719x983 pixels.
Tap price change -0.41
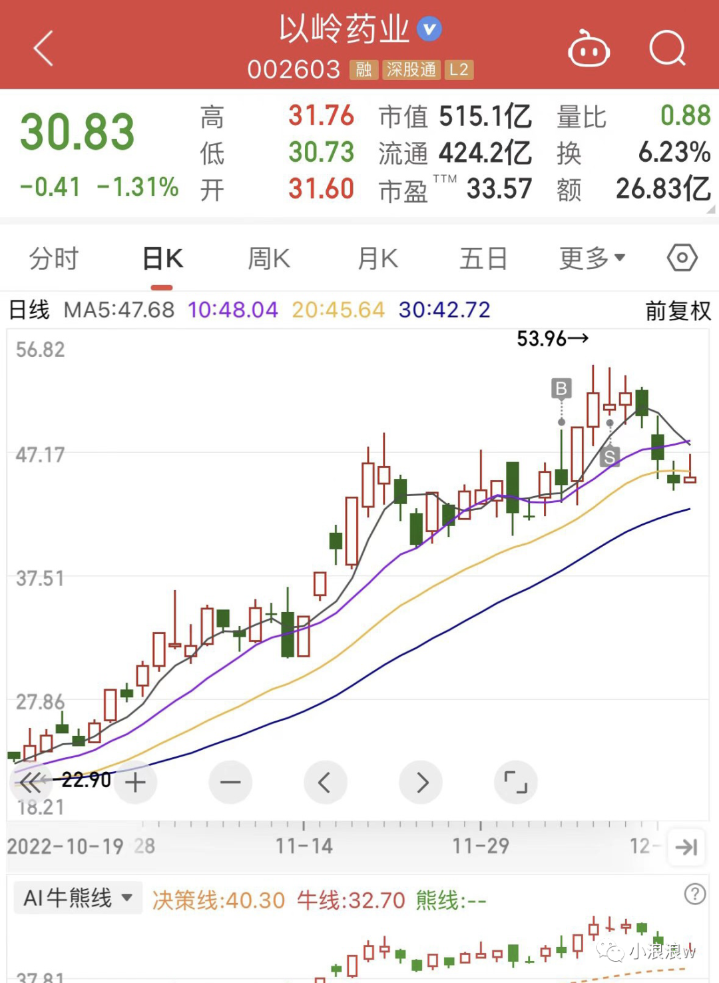(50, 187)
